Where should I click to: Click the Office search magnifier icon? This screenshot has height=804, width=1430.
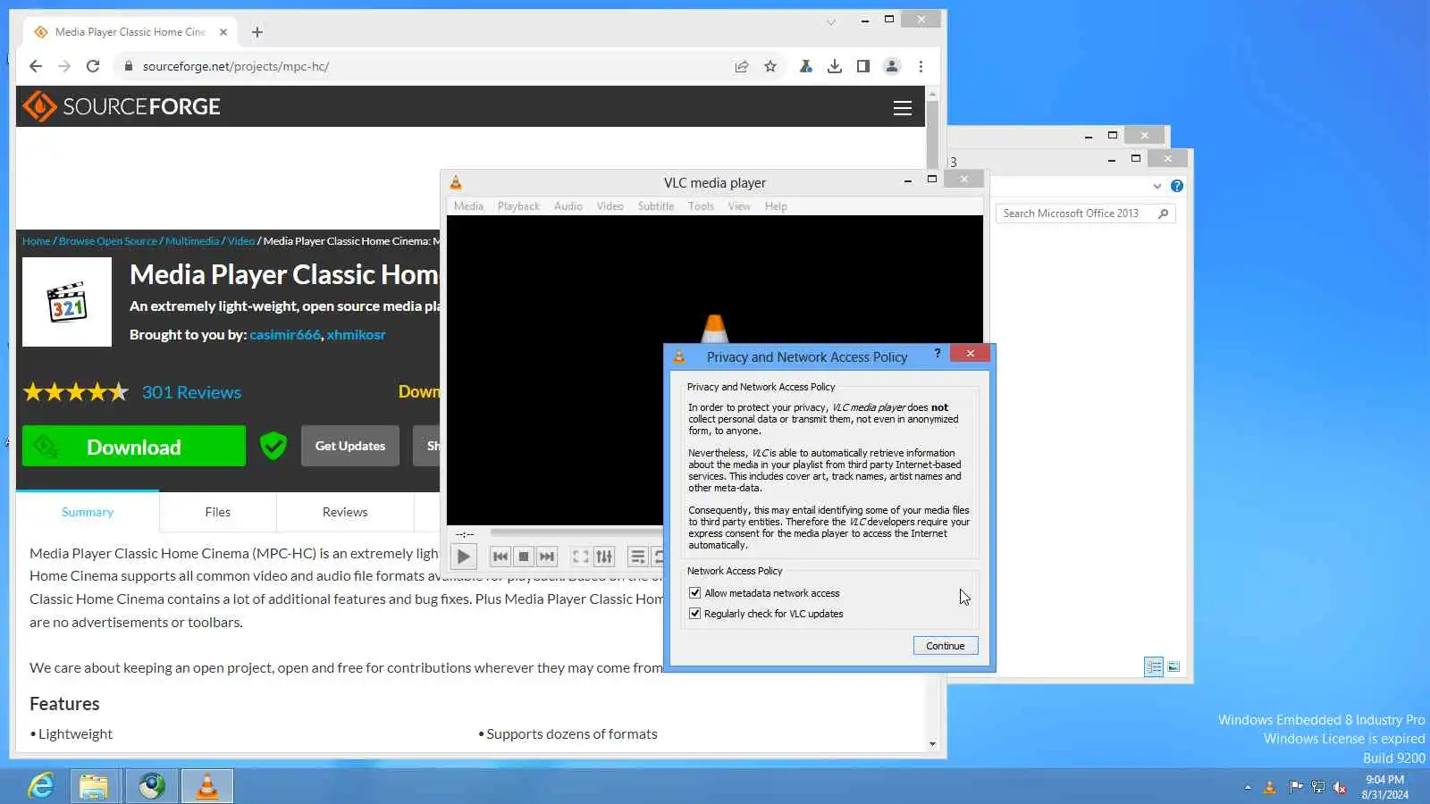pos(1164,214)
